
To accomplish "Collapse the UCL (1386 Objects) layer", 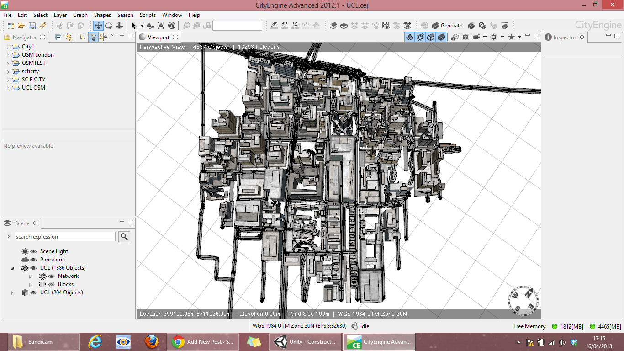I will (12, 268).
